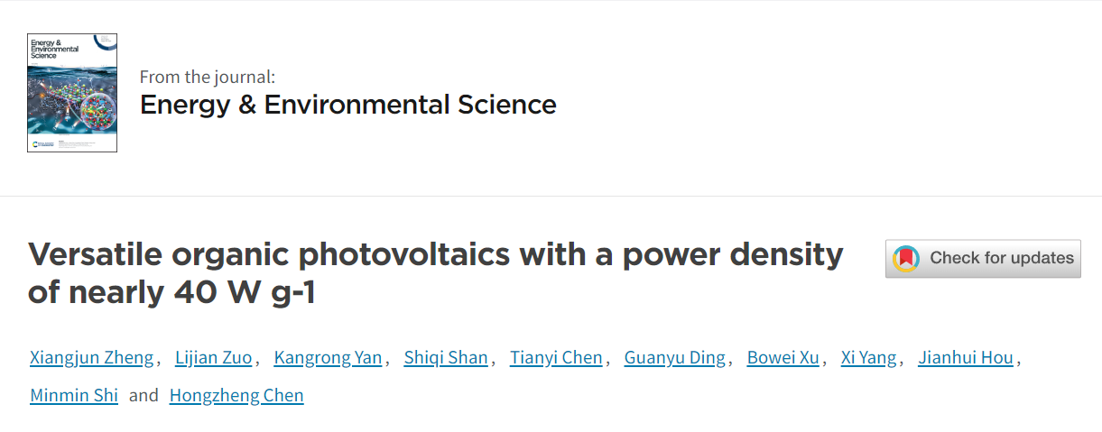
Task: Click the article title heading text
Action: pyautogui.click(x=436, y=273)
